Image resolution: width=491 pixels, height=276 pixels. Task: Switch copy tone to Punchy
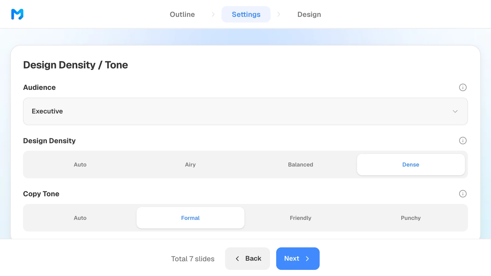click(411, 218)
